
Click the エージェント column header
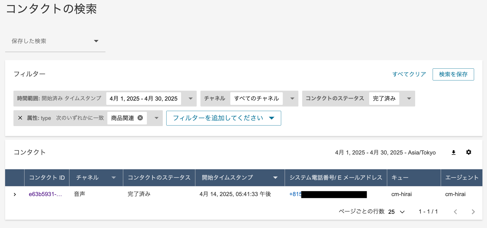pos(462,178)
